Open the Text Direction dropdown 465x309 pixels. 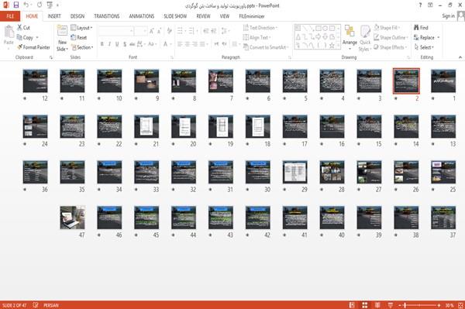[x=260, y=28]
